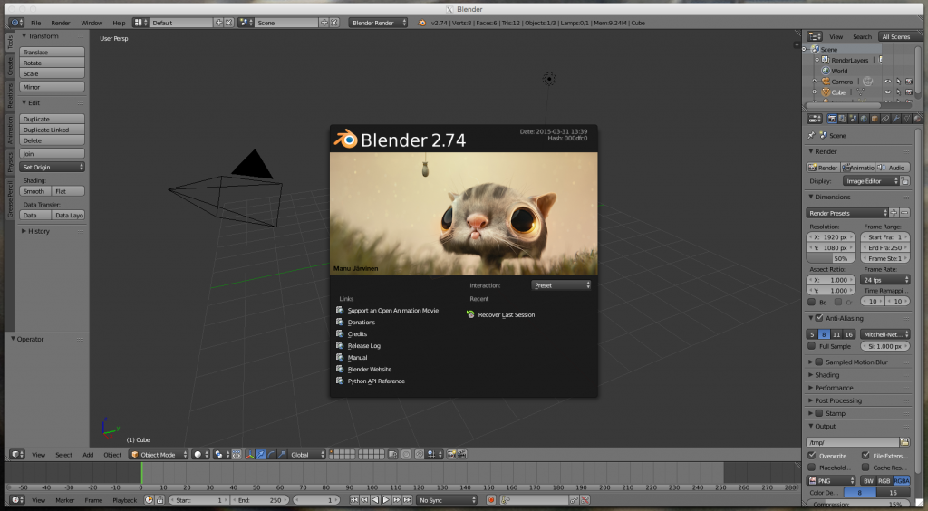Open the World properties tab globe icon
This screenshot has height=511, width=928.
[864, 119]
